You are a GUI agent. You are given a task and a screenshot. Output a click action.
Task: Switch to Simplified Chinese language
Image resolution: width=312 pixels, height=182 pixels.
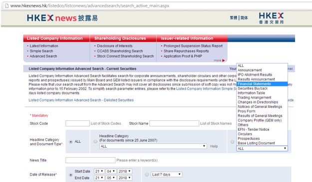click(244, 18)
